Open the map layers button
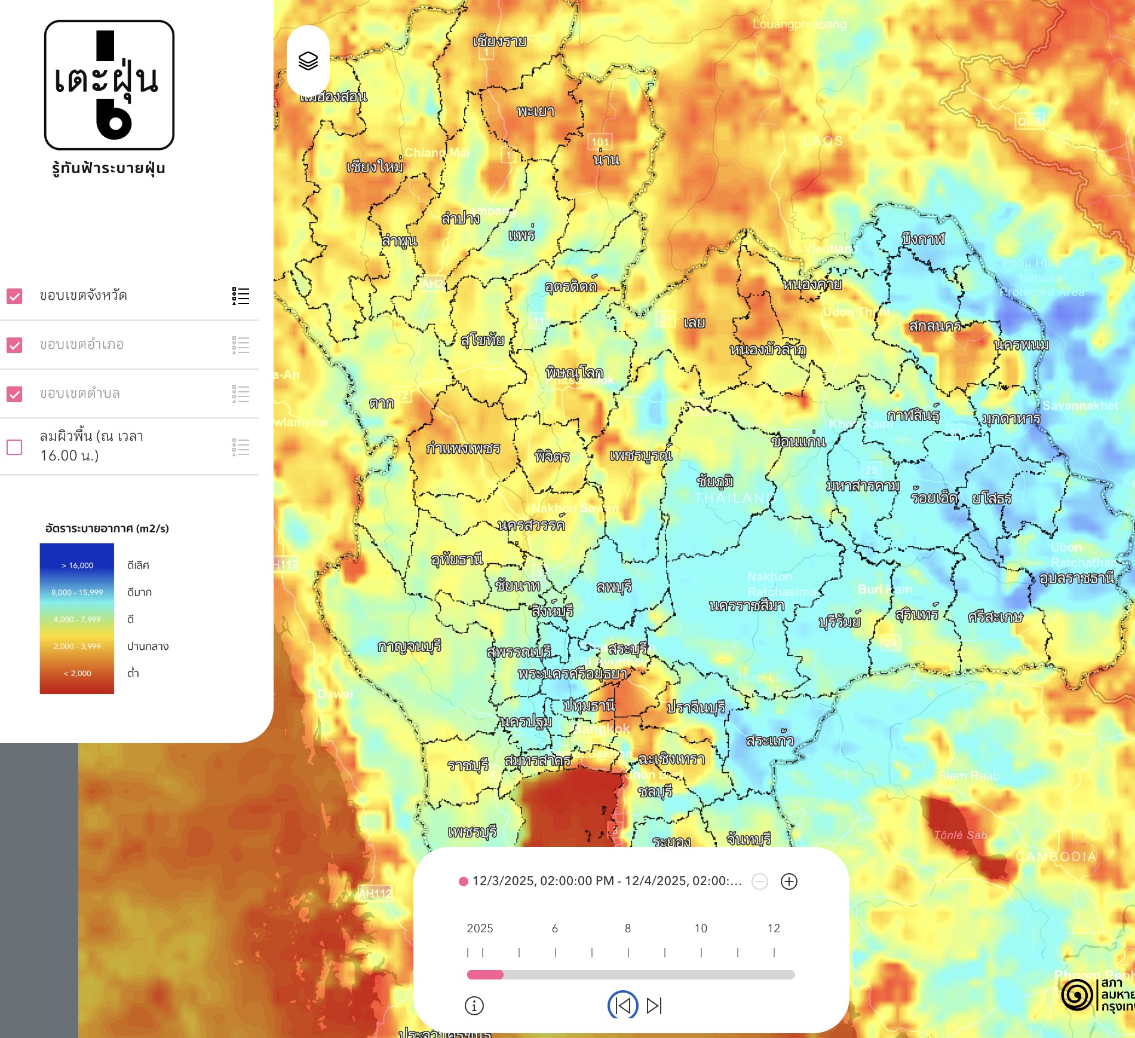The image size is (1135, 1038). click(x=308, y=61)
